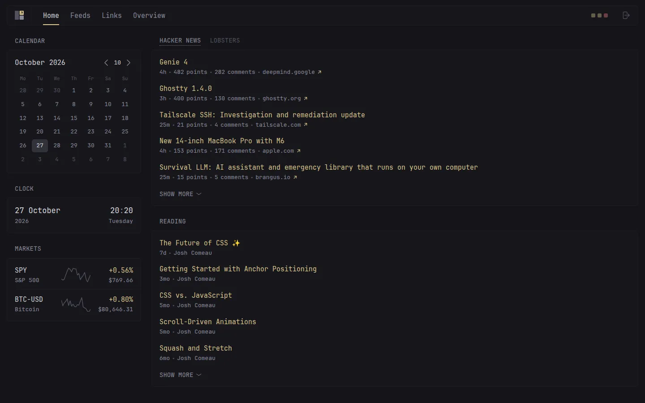This screenshot has width=645, height=403.
Task: Click the dashboard logo icon
Action: point(19,15)
